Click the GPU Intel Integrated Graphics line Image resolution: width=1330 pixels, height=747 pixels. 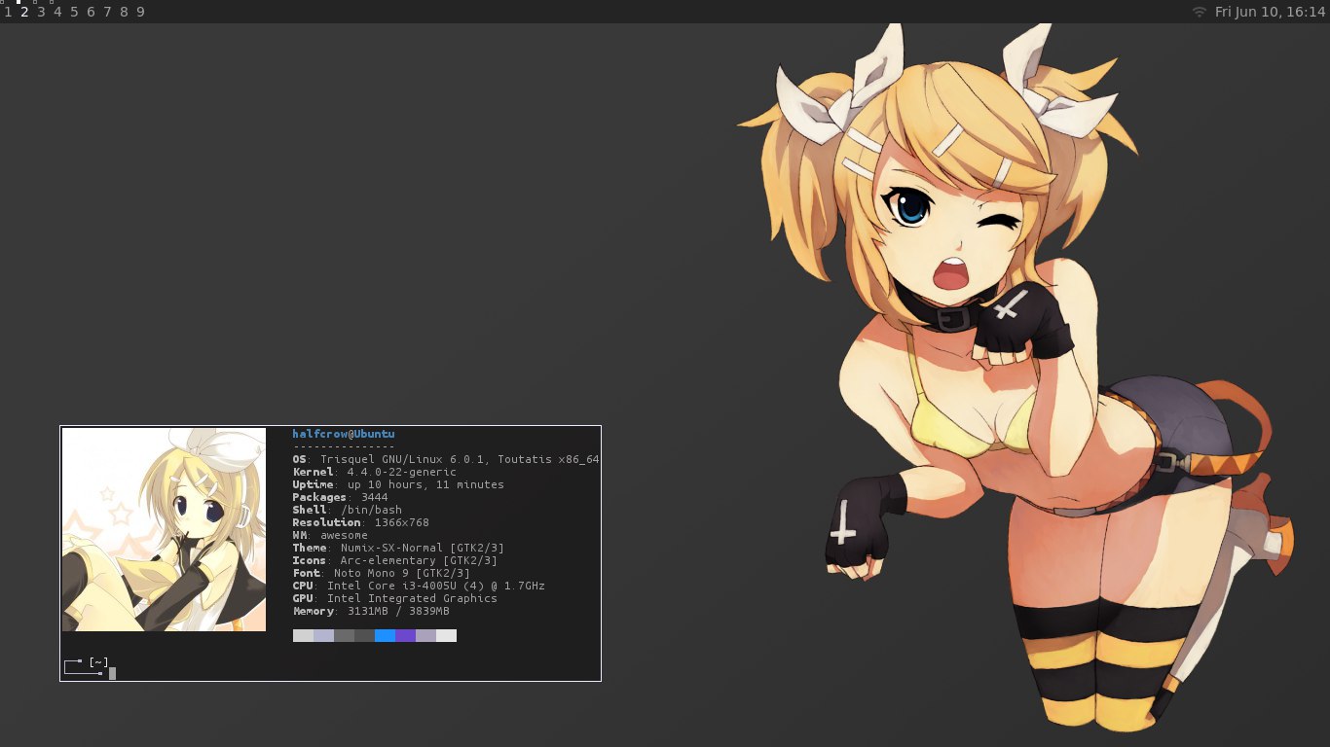coord(394,598)
